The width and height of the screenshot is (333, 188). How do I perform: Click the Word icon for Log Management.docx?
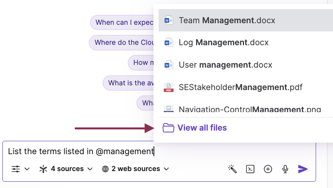[x=168, y=42]
